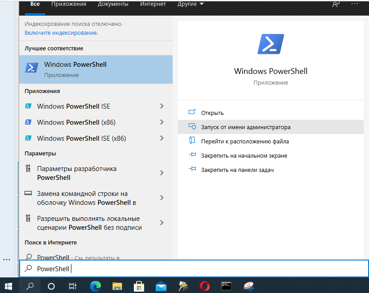
Task: Expand Замена командной строки chevron
Action: click(x=162, y=198)
